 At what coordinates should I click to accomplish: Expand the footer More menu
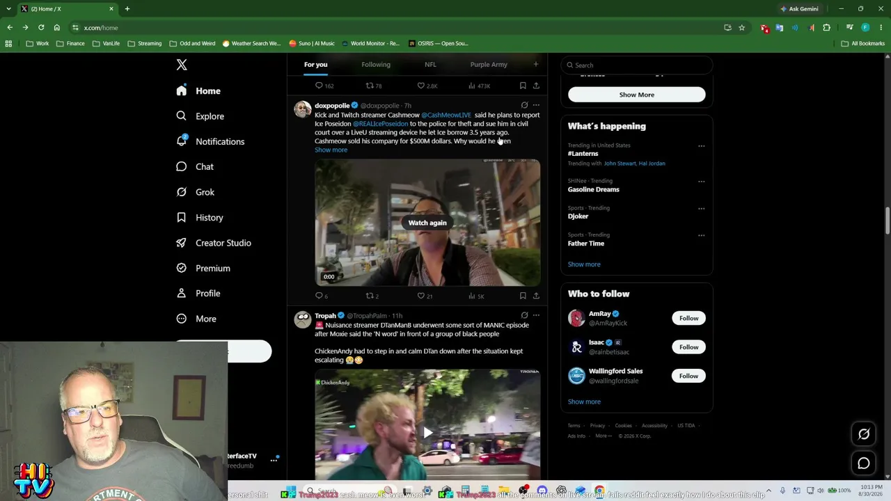[603, 436]
